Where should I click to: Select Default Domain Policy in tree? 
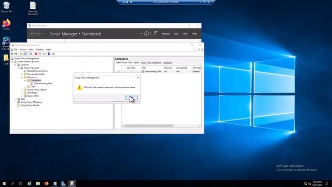pos(37,71)
